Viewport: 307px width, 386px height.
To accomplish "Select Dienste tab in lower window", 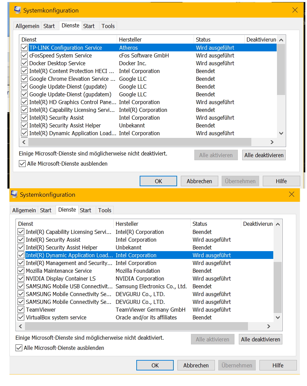I will [67, 210].
